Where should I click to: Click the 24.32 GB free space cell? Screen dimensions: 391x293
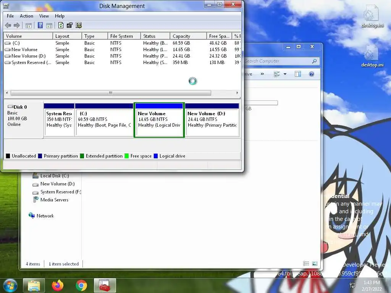218,56
